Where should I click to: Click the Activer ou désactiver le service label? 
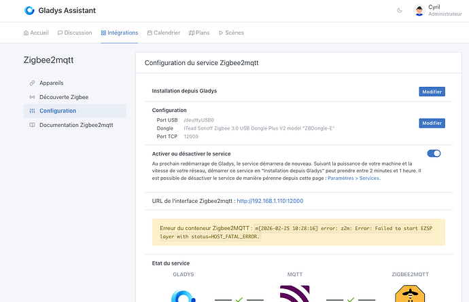click(191, 154)
